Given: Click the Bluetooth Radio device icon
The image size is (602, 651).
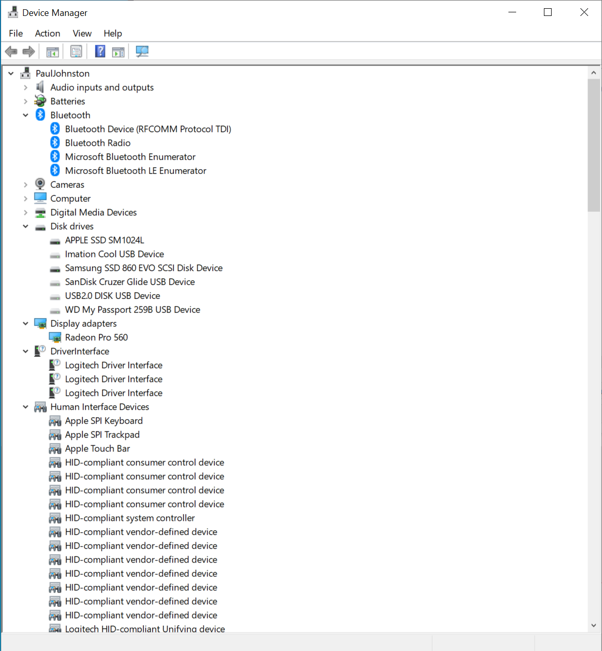Looking at the screenshot, I should click(55, 143).
